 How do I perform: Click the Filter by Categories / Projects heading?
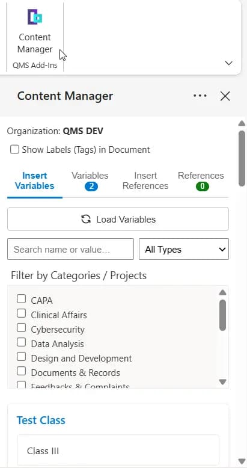click(x=79, y=275)
